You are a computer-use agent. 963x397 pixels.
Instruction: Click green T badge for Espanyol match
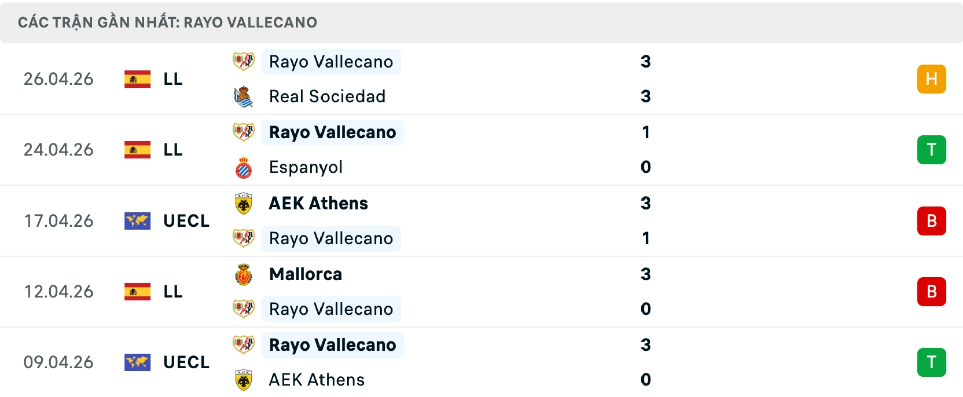pos(931,150)
